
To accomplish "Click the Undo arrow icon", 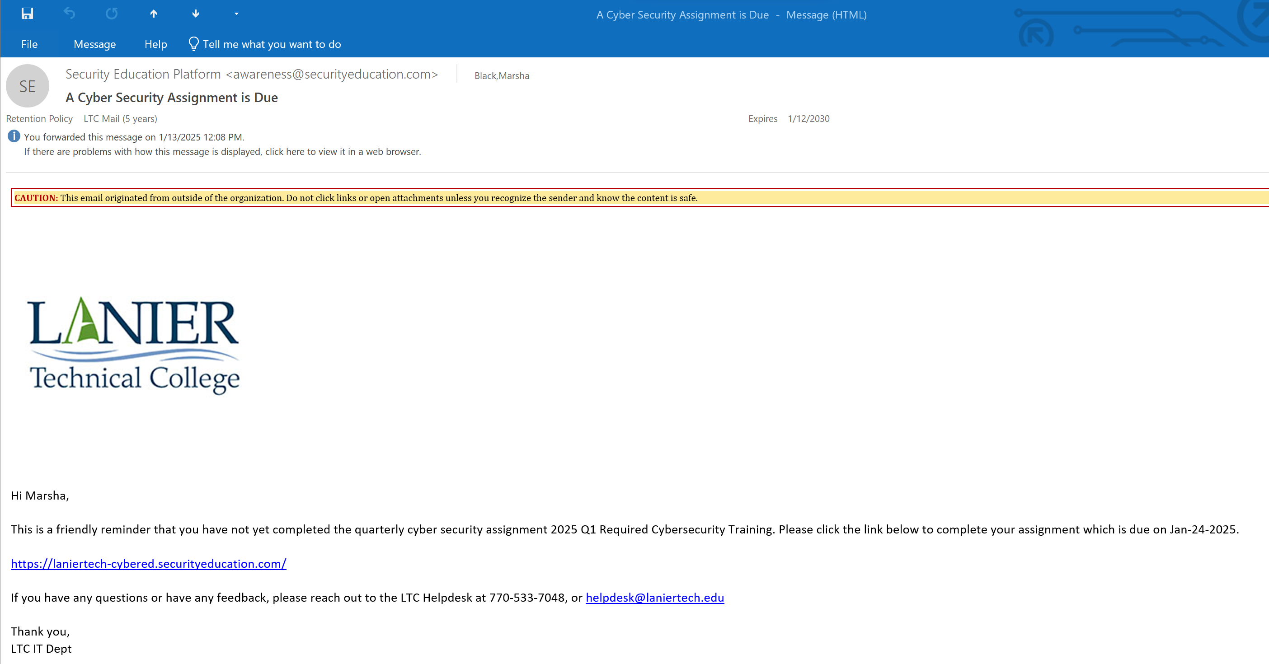I will [x=70, y=13].
